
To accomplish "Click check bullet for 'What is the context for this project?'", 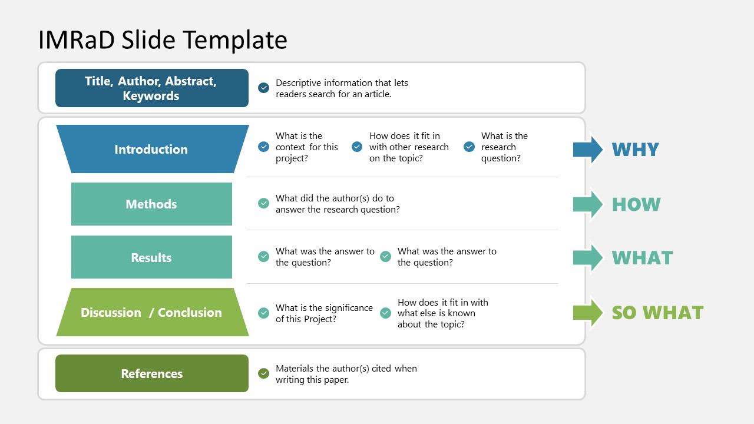I will [x=264, y=147].
